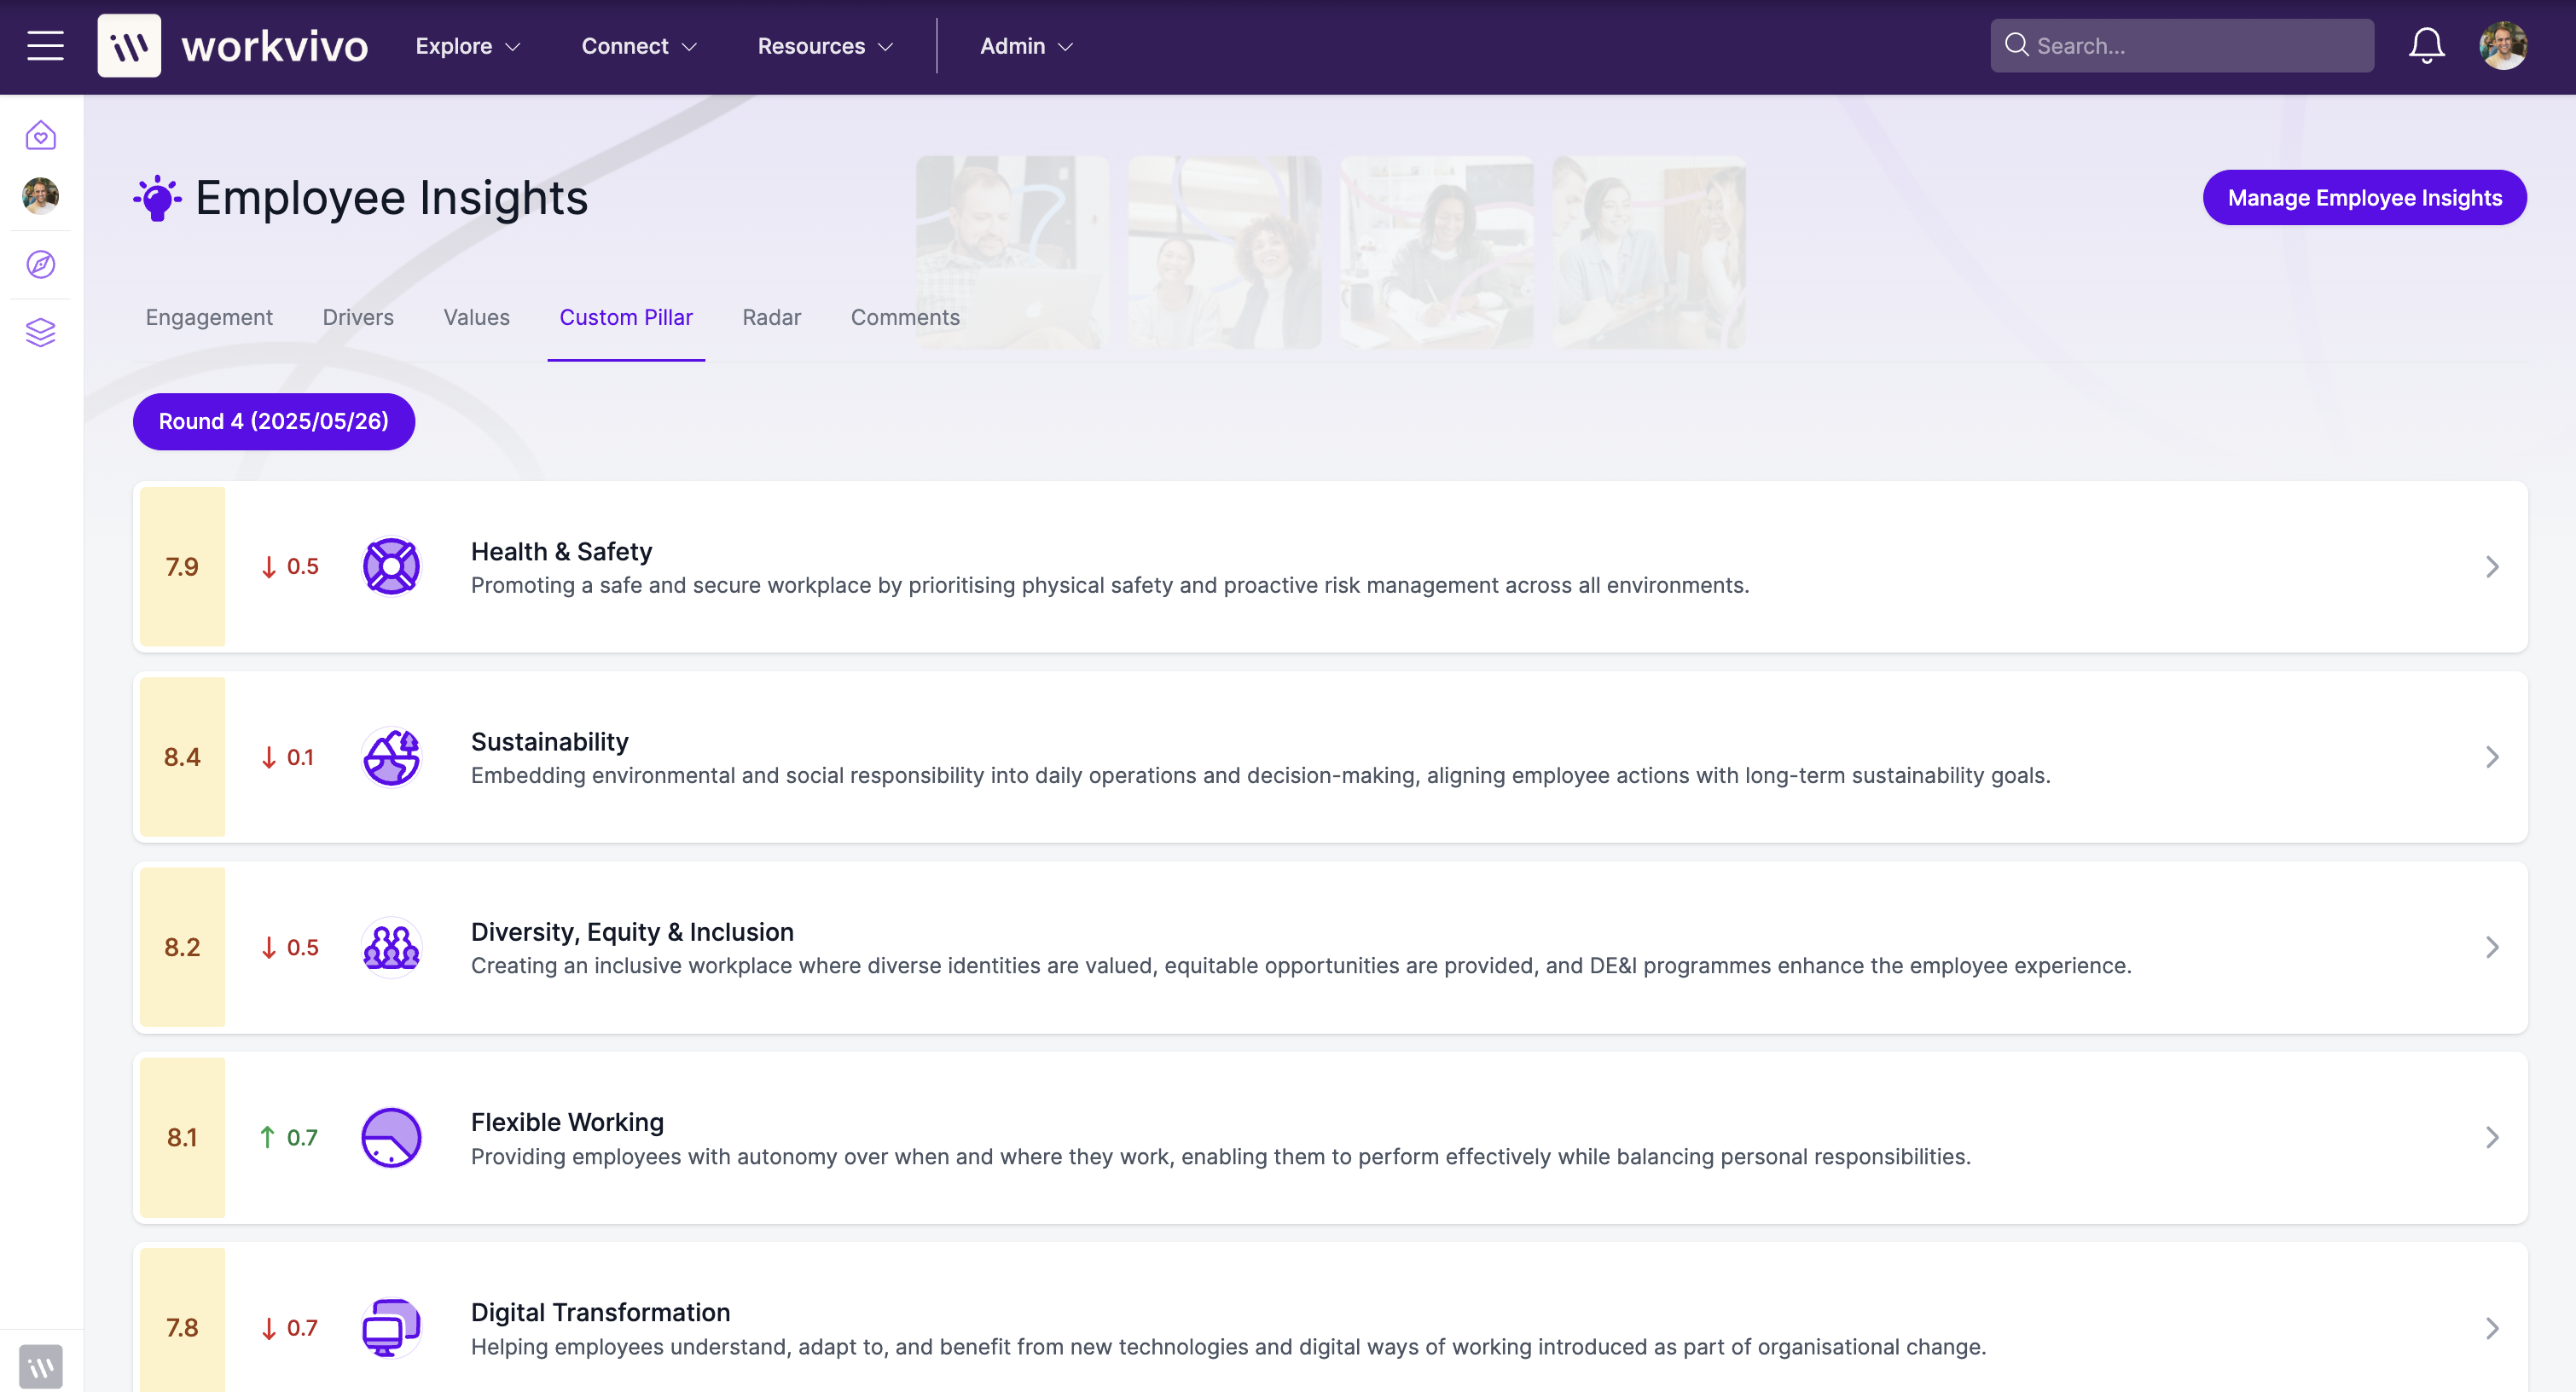2576x1392 pixels.
Task: Click the Flexible Working icon
Action: (x=391, y=1138)
